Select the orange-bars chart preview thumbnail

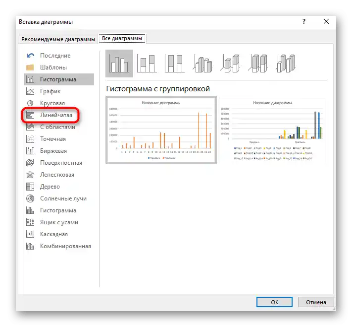(x=161, y=130)
